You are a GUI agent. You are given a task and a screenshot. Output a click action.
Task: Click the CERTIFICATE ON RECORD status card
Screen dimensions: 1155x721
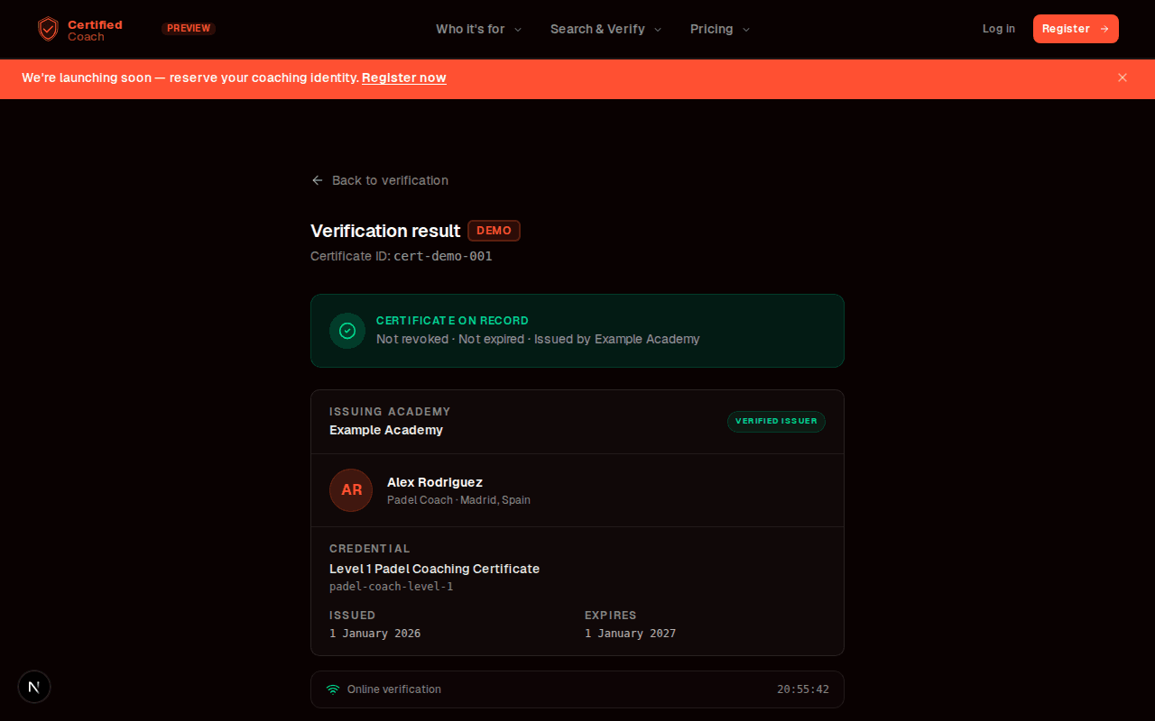[577, 331]
